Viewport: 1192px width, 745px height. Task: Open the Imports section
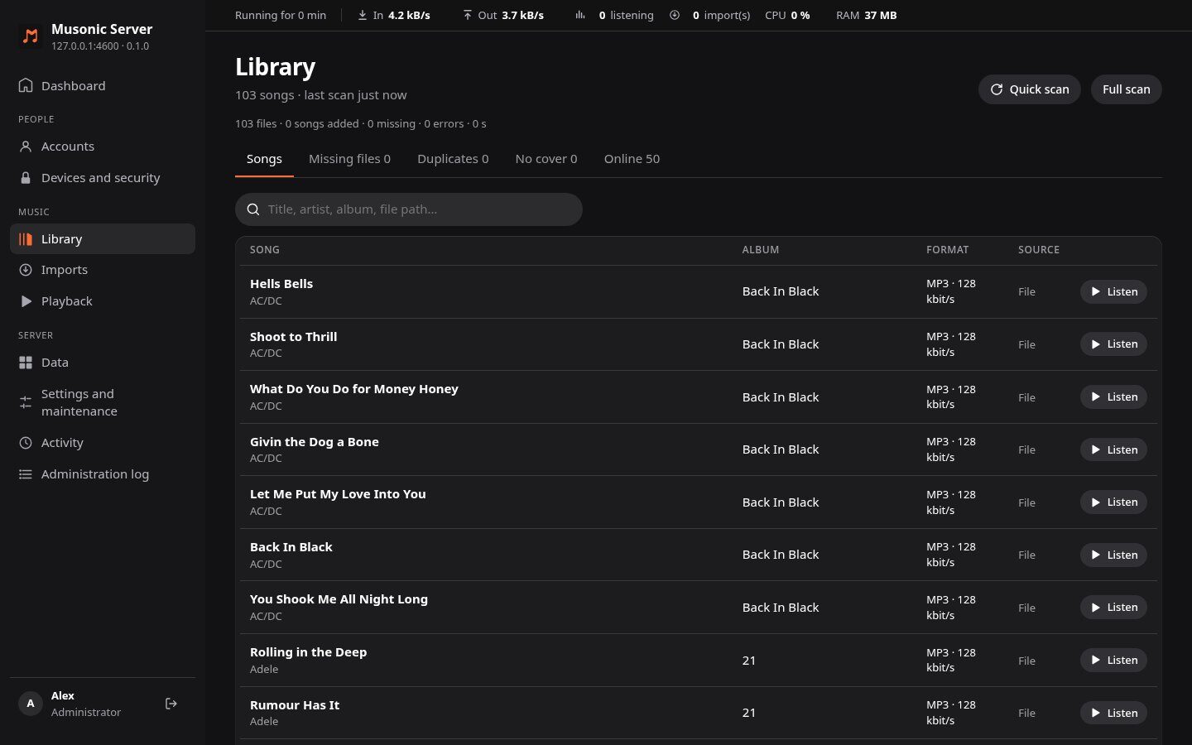click(103, 270)
